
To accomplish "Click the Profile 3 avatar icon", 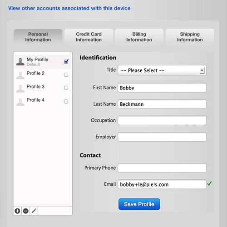I will click(x=20, y=89).
